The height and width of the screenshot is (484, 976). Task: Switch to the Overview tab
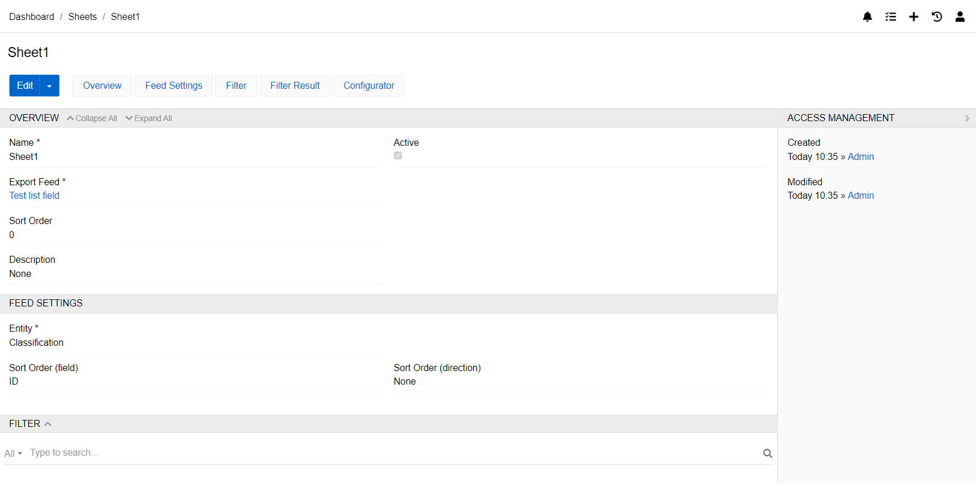(102, 86)
